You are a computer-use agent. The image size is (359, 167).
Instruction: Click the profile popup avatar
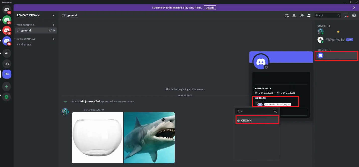coord(261,61)
